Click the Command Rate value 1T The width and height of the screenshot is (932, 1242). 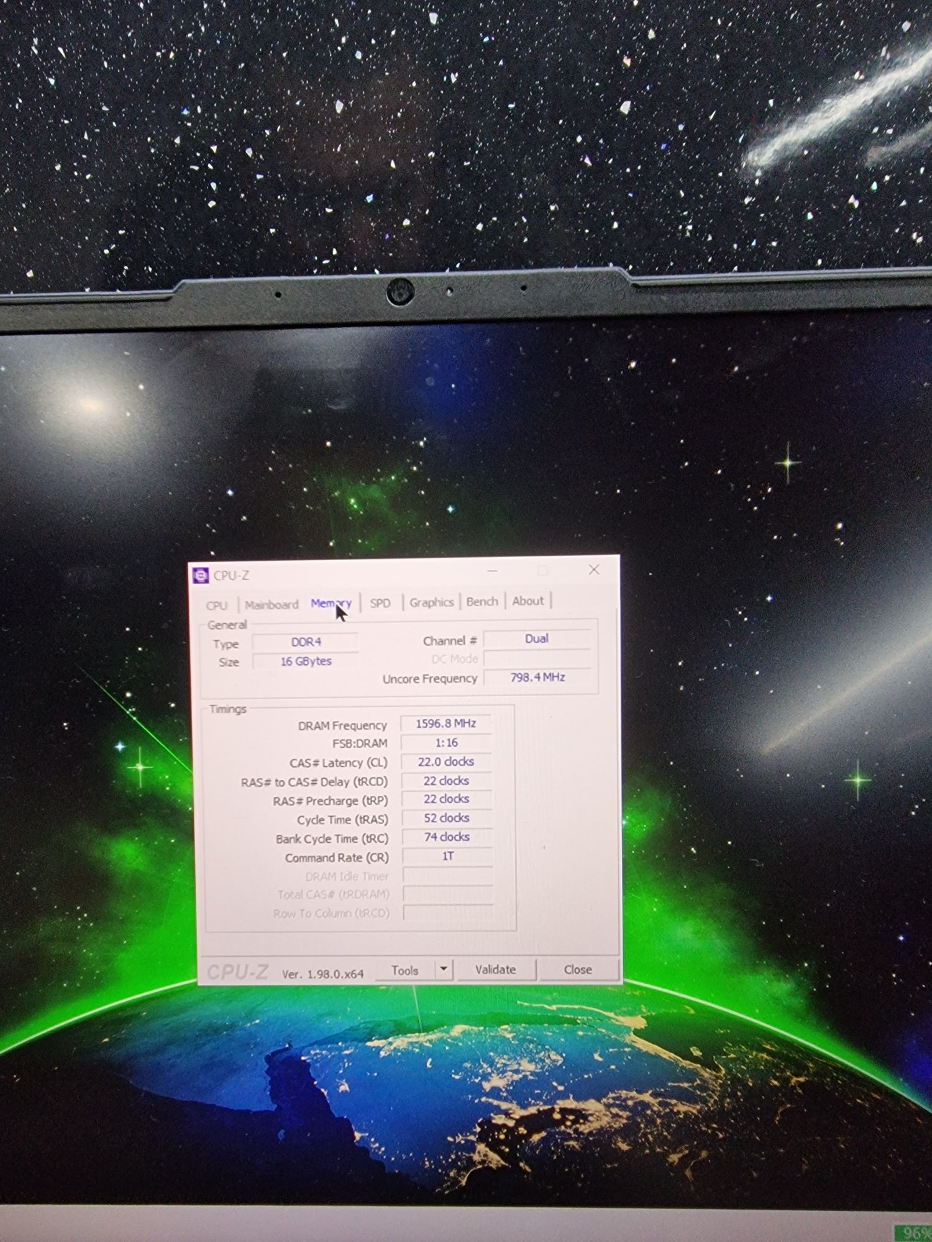click(x=447, y=856)
